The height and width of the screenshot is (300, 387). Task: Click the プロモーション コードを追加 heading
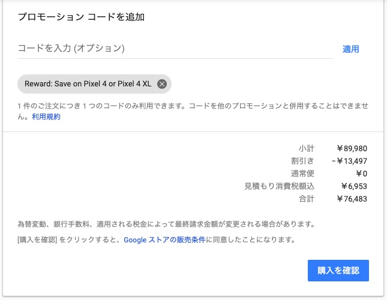[81, 17]
